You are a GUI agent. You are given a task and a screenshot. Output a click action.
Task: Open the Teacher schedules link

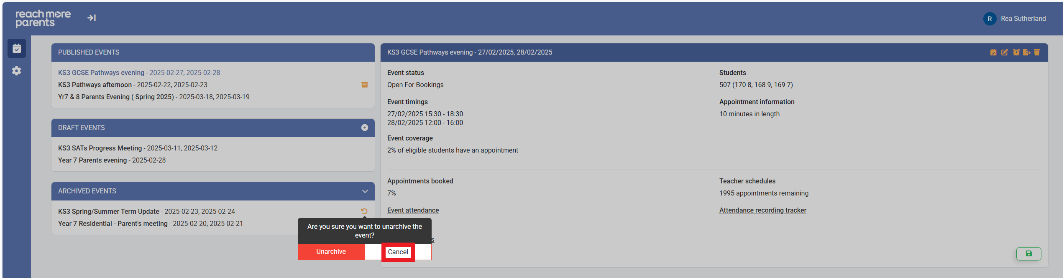pyautogui.click(x=747, y=181)
